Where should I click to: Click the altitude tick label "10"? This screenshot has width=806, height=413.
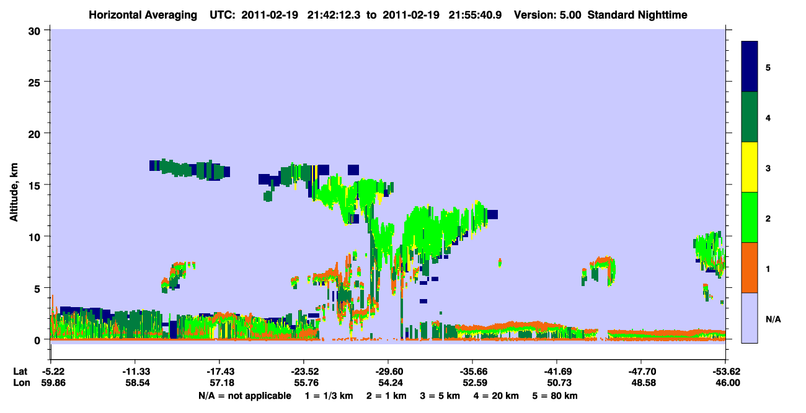click(x=35, y=237)
